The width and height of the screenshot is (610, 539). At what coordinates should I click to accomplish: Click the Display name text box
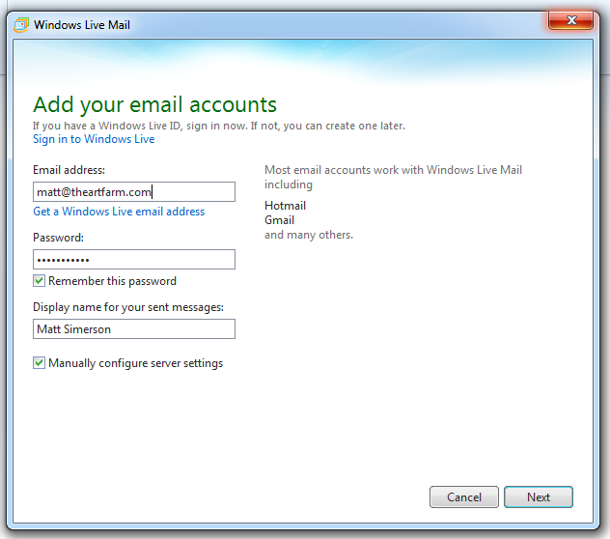[x=134, y=329]
